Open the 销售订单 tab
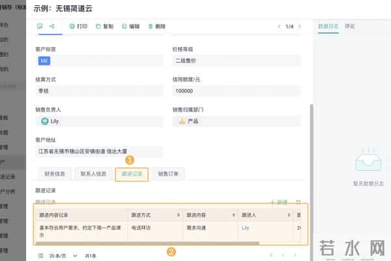Screen dimensions: 391x261 click(168, 174)
